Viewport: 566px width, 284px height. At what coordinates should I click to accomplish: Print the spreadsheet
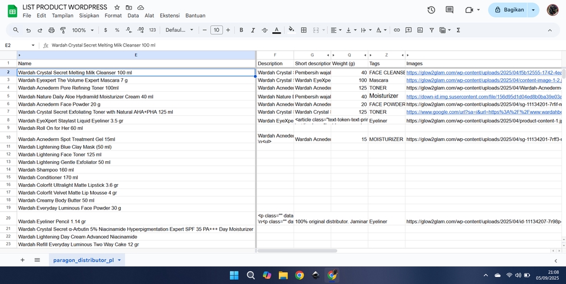(x=51, y=30)
